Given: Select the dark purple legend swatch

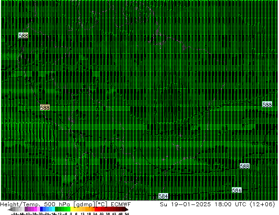Looking at the screenshot, I should pyautogui.click(x=26, y=209).
